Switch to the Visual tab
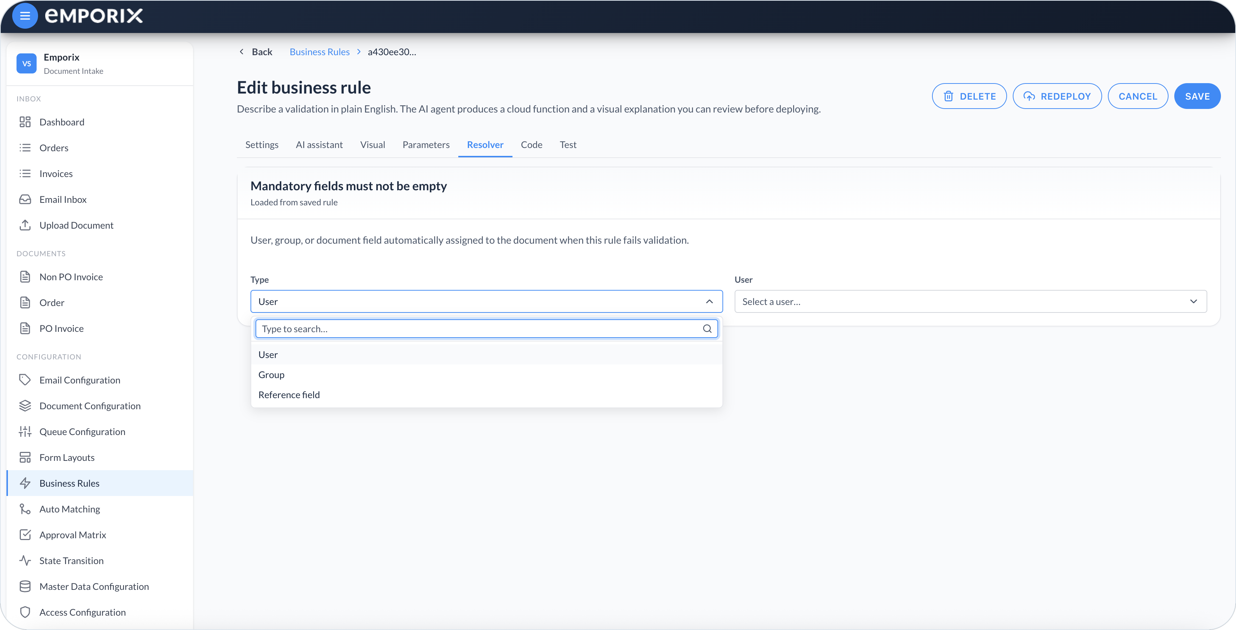 (x=372, y=145)
